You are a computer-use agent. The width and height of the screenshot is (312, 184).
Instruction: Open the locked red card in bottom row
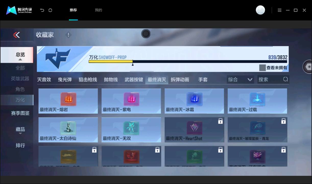(131, 156)
